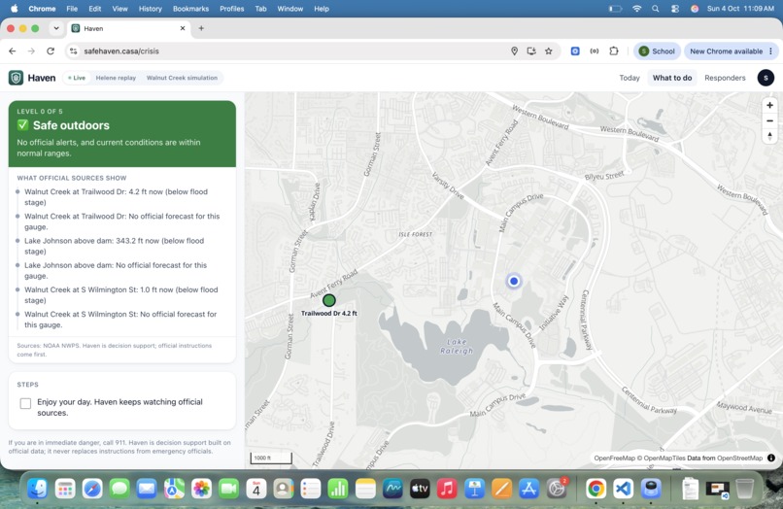The width and height of the screenshot is (783, 509).
Task: Open the OpenMapTiles attribution link
Action: (x=664, y=458)
